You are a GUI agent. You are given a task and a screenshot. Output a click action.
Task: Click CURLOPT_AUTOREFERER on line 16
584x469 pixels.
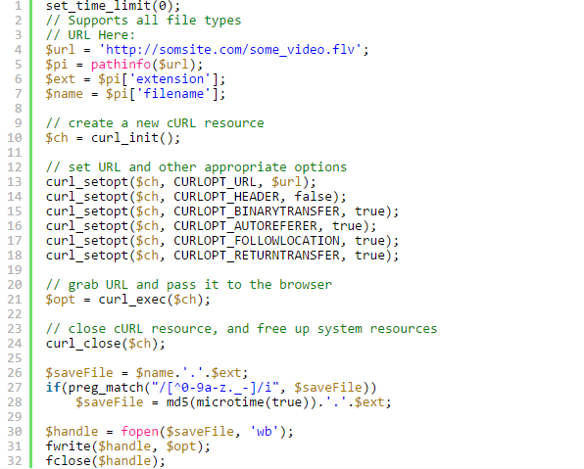coord(245,226)
